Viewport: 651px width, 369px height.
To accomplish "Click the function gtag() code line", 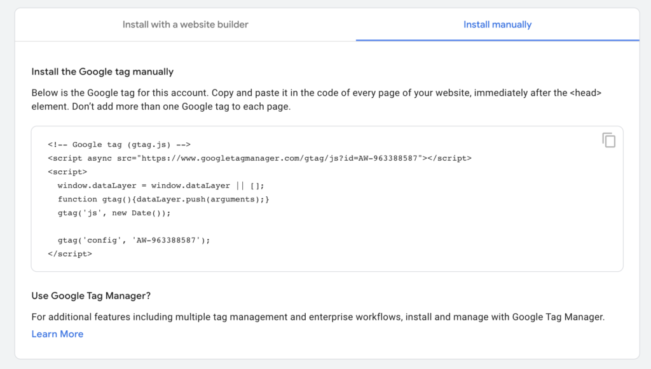I will click(x=163, y=199).
